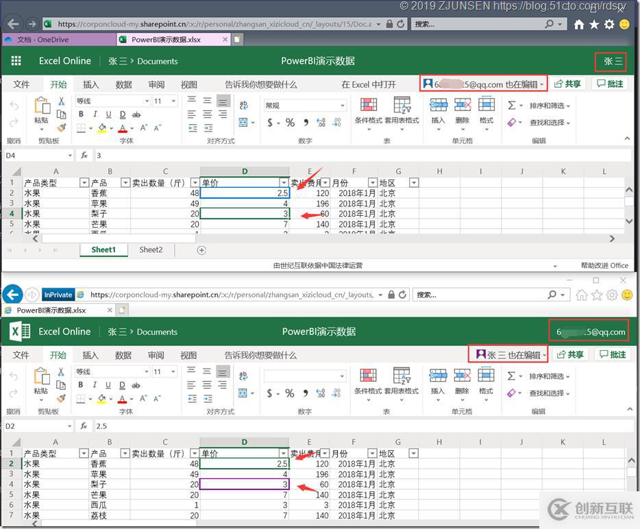640x529 pixels.
Task: Click 共享 button in top window
Action: 567,84
